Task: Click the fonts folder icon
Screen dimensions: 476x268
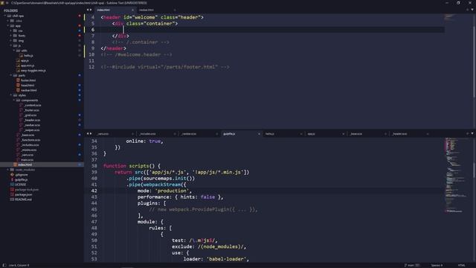Action: coord(15,36)
